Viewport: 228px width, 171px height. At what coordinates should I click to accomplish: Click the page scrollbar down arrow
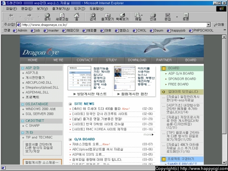pos(224,162)
